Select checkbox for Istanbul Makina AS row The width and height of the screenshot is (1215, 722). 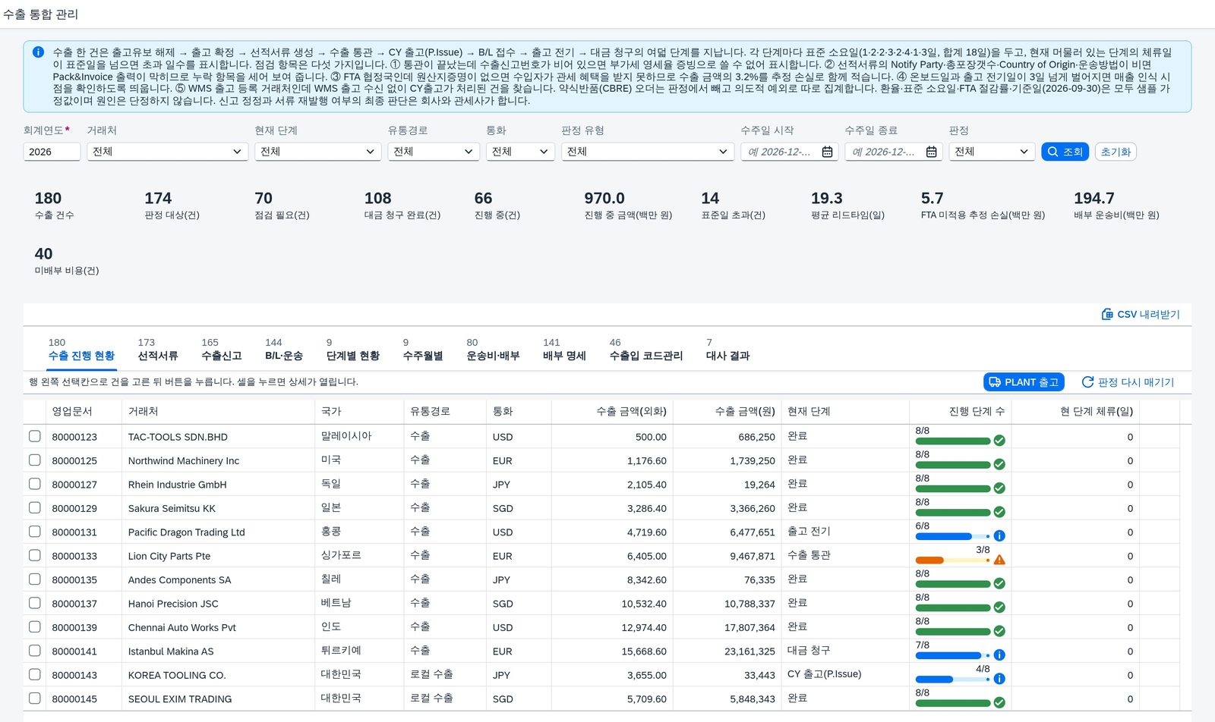pyautogui.click(x=35, y=651)
